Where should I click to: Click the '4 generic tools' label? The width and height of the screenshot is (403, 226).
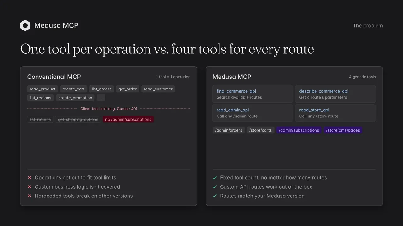pos(362,77)
